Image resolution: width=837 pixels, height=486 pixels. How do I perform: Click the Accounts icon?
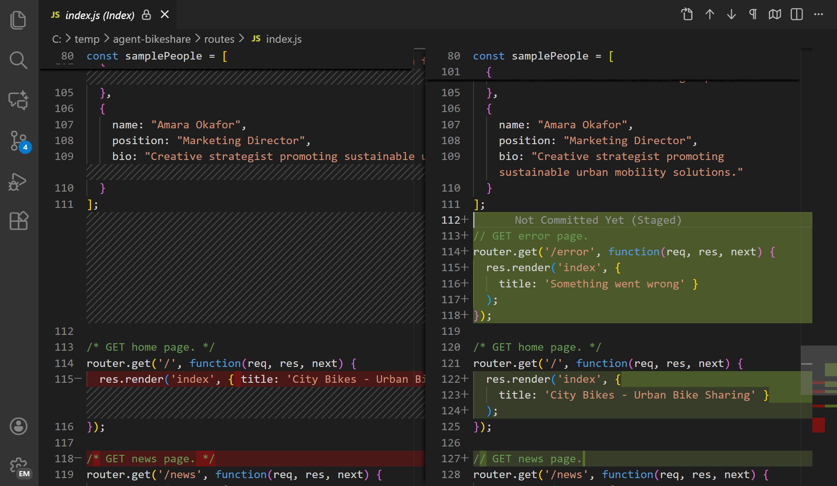tap(18, 426)
